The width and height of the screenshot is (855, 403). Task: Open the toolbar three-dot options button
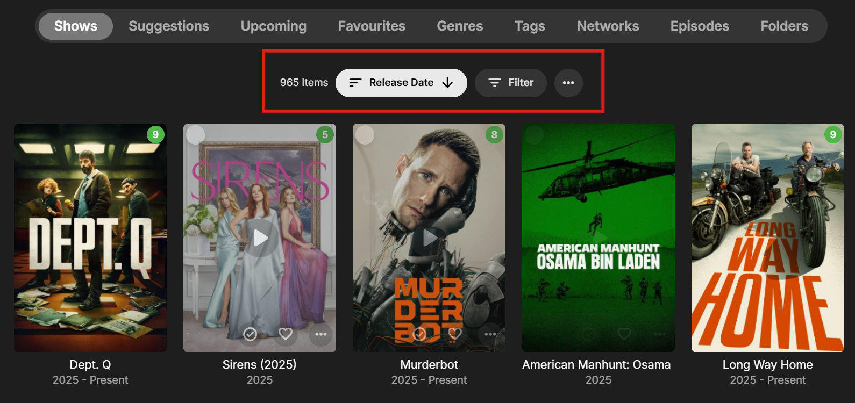(x=568, y=83)
